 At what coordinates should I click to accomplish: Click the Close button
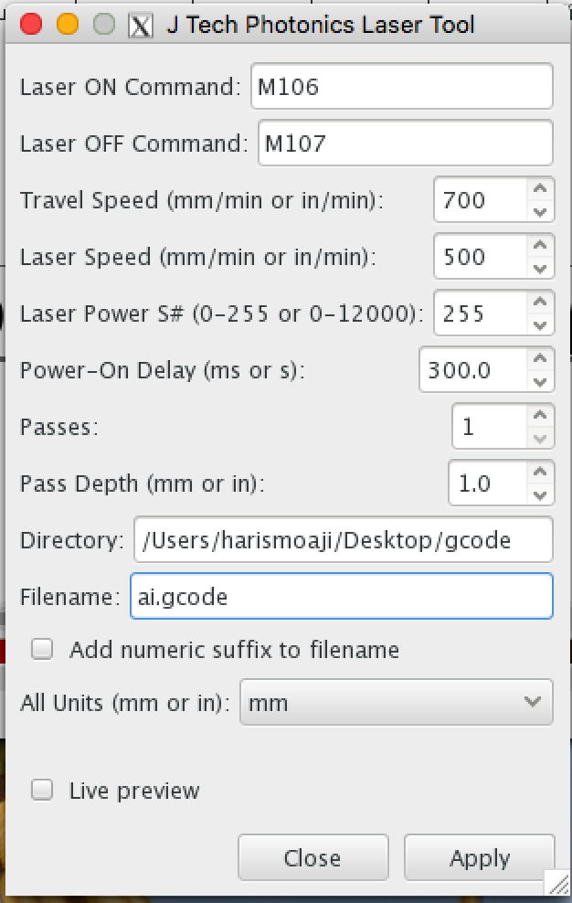click(312, 858)
